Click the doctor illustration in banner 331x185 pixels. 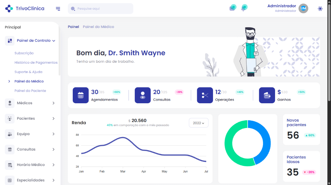pos(251,52)
